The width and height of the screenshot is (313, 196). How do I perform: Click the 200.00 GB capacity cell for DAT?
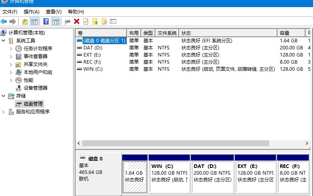coord(291,48)
